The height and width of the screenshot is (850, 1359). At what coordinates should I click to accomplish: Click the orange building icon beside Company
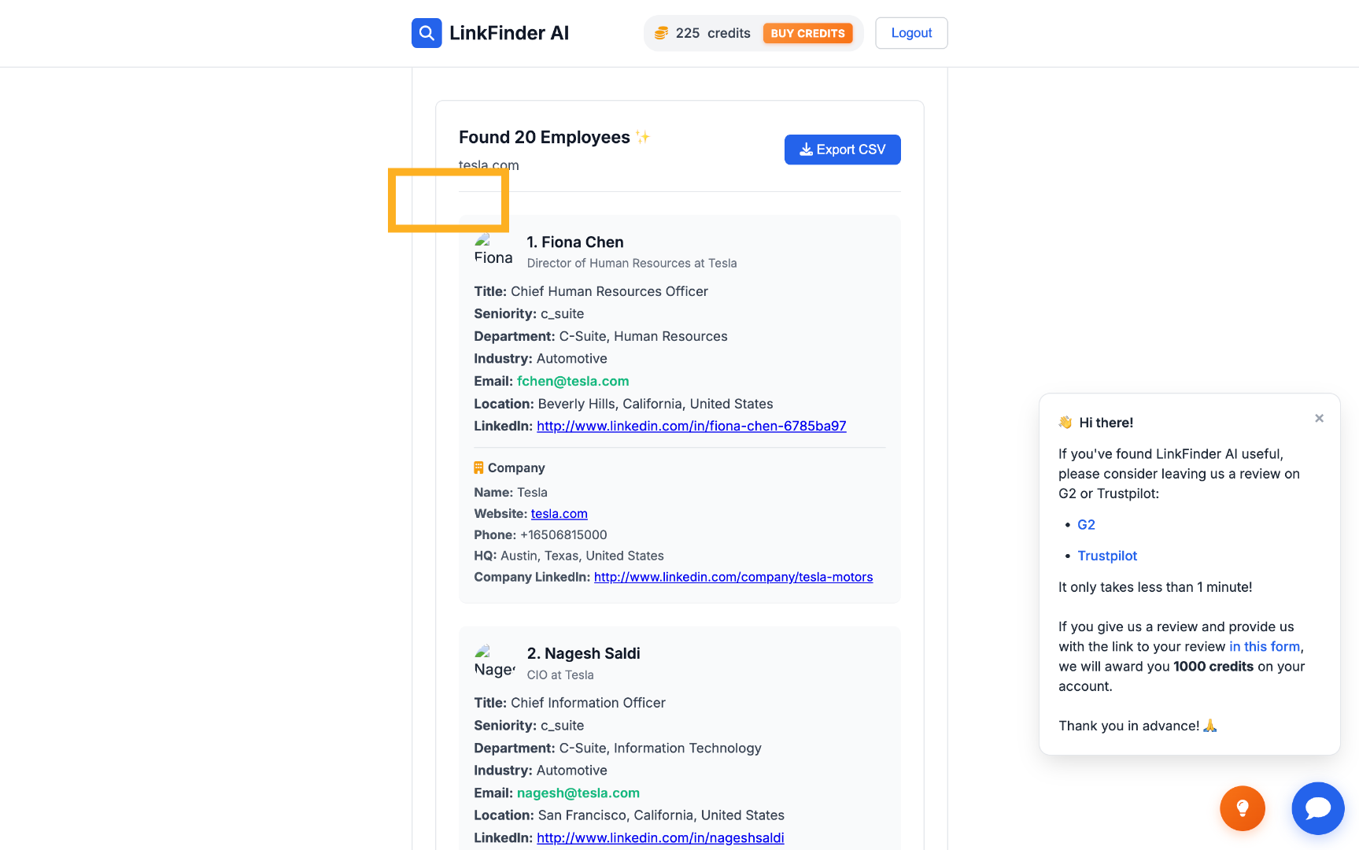478,468
